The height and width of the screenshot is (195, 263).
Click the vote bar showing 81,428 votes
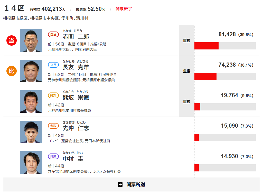[x=225, y=46]
